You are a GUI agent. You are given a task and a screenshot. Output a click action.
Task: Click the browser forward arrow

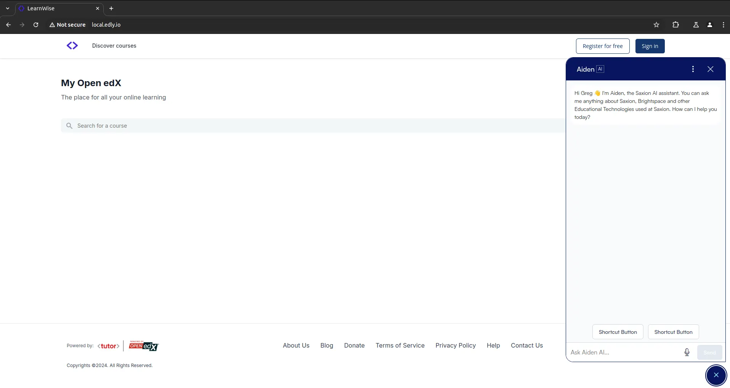tap(22, 25)
